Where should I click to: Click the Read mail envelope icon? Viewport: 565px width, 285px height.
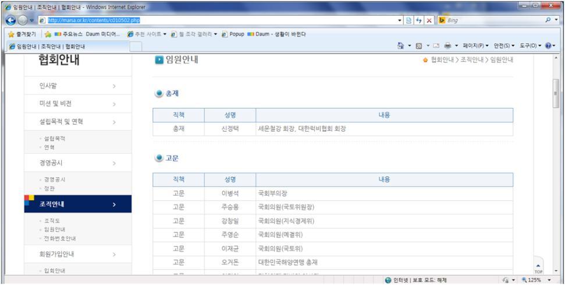[x=436, y=46]
